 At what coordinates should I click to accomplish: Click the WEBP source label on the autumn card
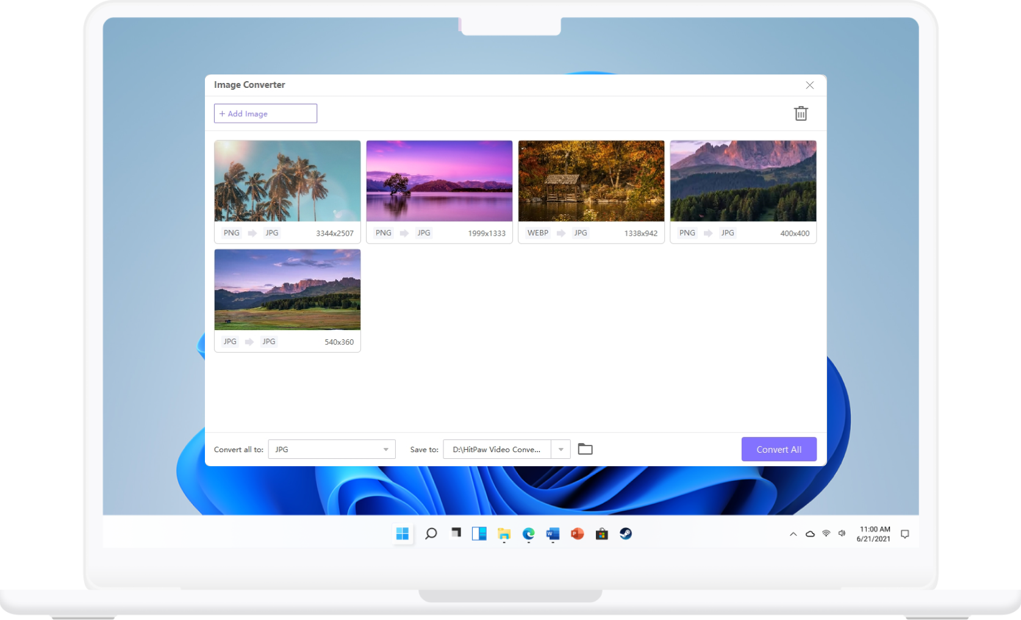click(x=538, y=233)
